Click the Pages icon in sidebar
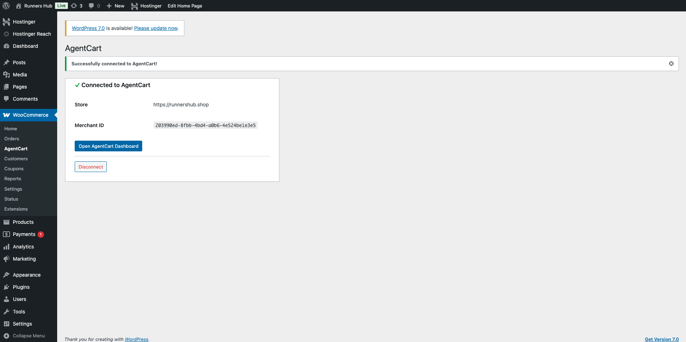 point(6,87)
